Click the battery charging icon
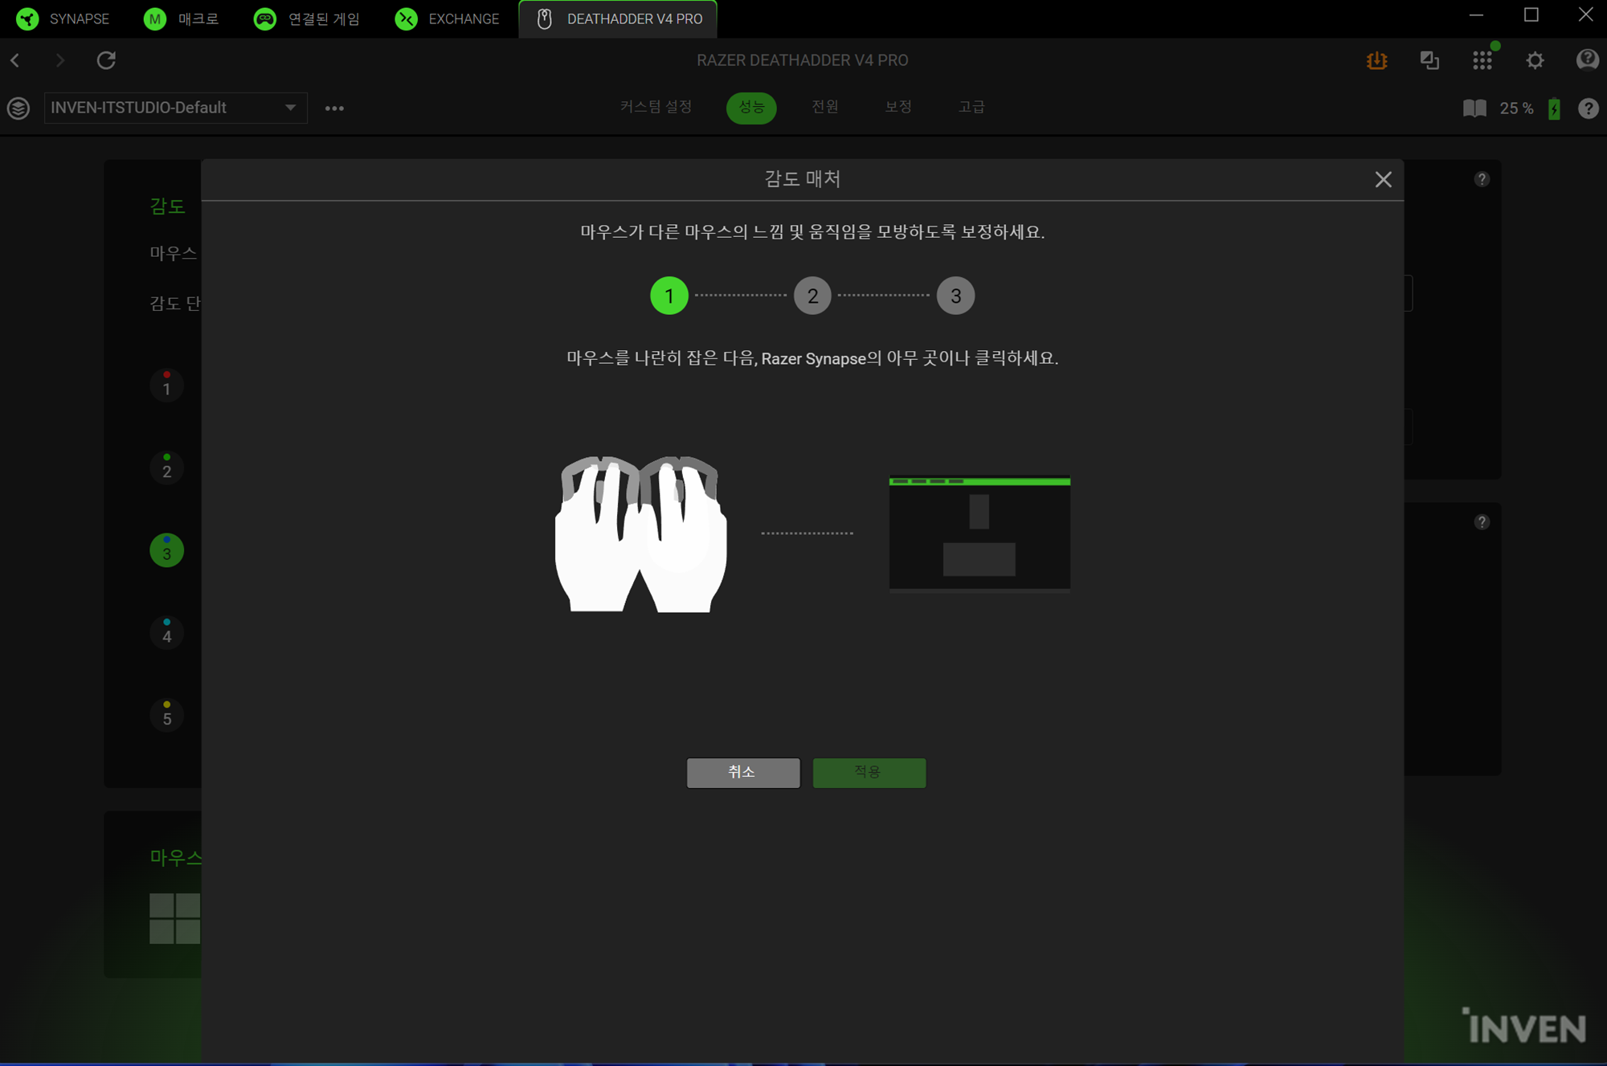1607x1066 pixels. [1555, 108]
